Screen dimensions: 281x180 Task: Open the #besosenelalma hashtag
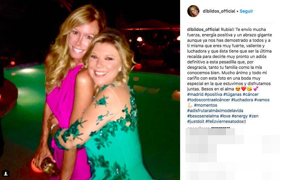pos(203,116)
